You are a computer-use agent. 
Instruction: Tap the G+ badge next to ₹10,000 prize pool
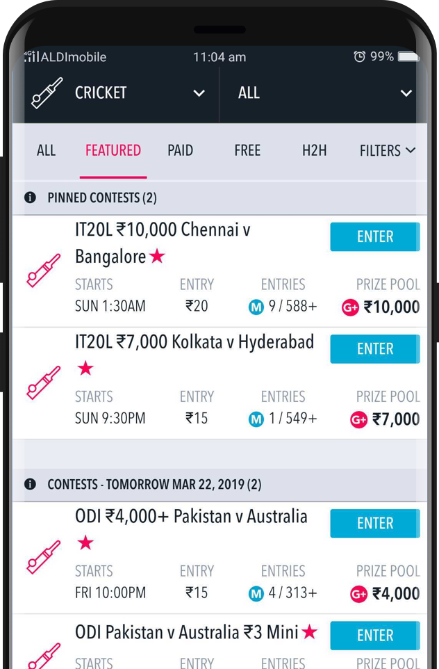350,307
